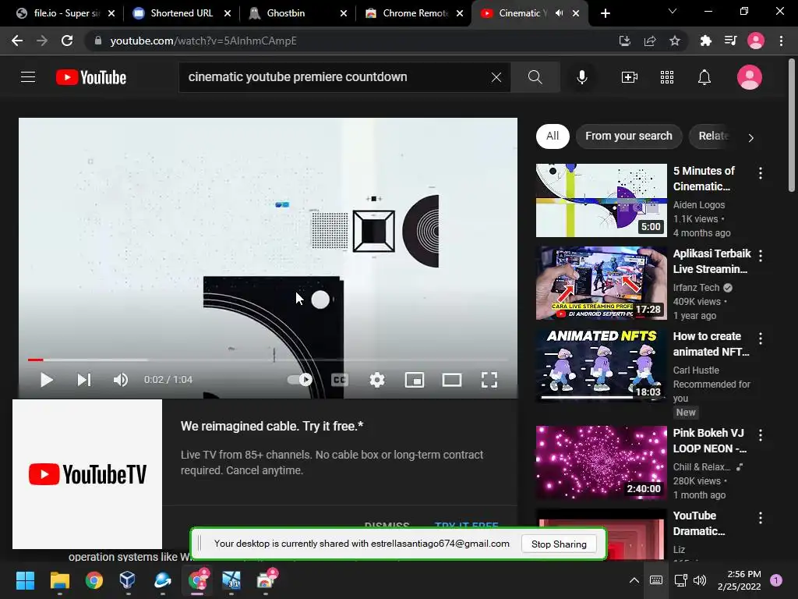Enter full screen mode

[x=489, y=380]
